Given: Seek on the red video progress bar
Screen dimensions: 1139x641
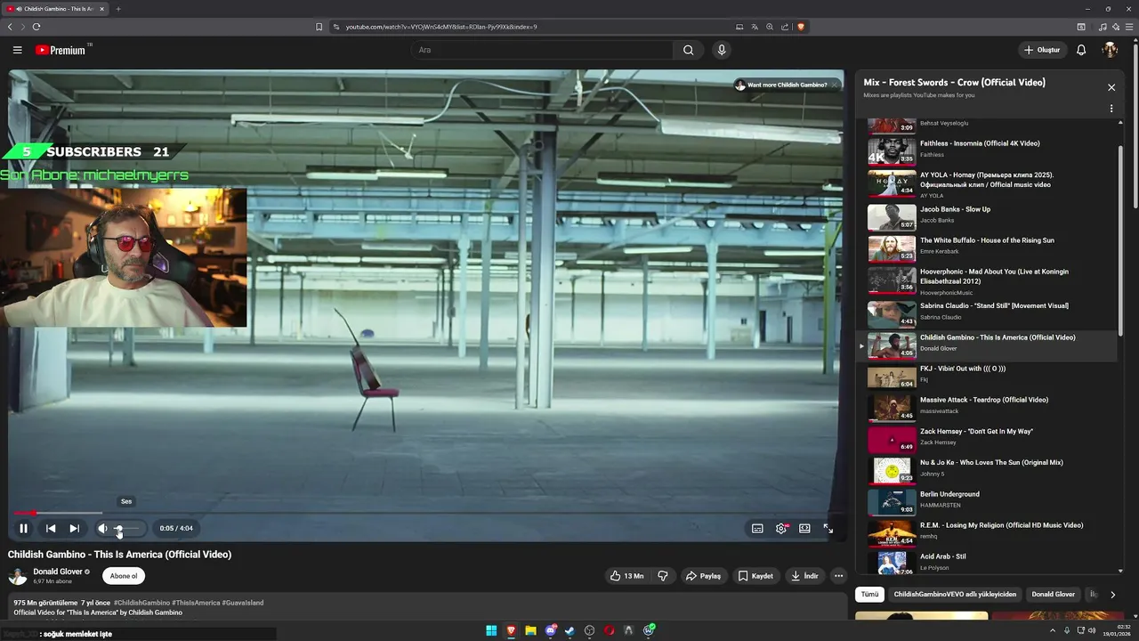Looking at the screenshot, I should click(x=427, y=513).
